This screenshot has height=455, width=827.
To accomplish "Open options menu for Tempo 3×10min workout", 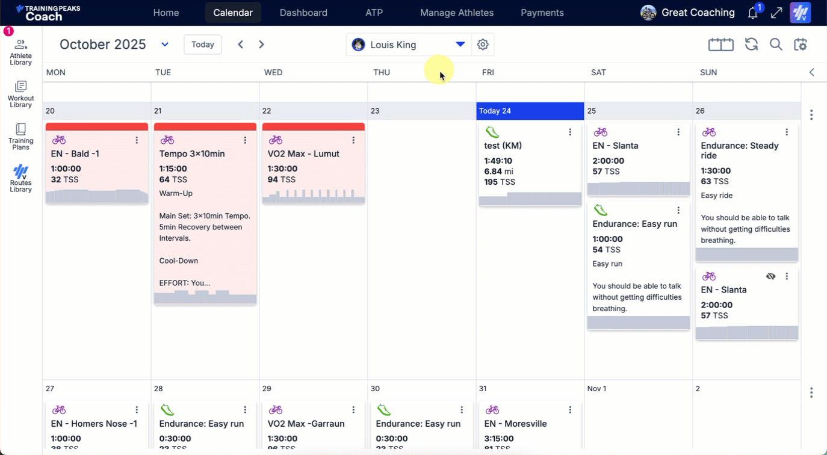I will pyautogui.click(x=245, y=140).
